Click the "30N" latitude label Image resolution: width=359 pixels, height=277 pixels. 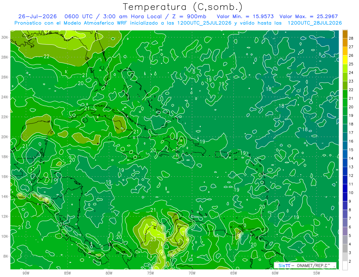point(5,37)
